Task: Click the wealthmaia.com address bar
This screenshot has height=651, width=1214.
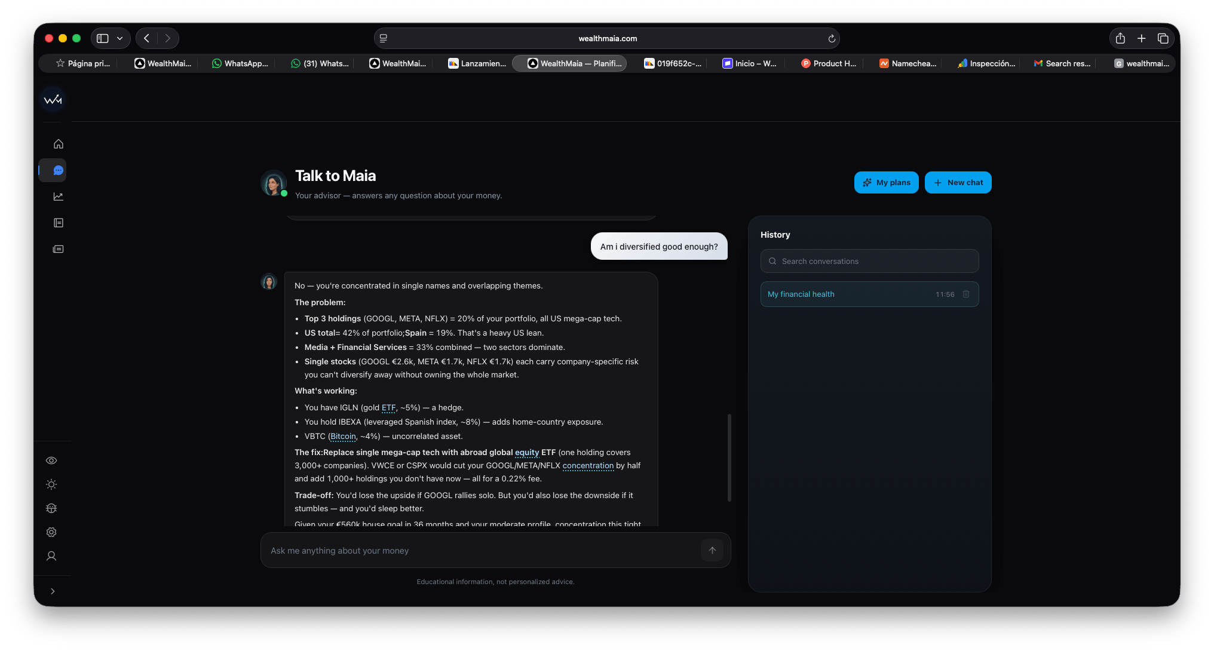Action: click(607, 38)
